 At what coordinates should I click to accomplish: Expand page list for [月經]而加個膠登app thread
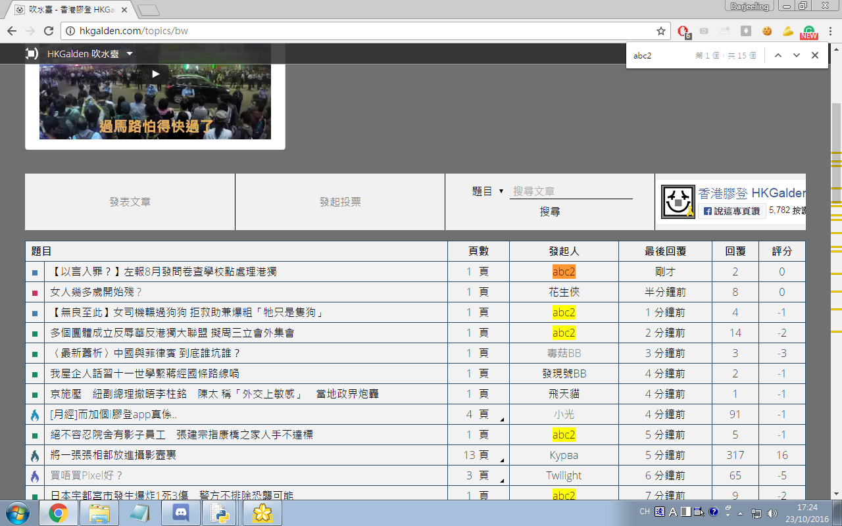[501, 419]
